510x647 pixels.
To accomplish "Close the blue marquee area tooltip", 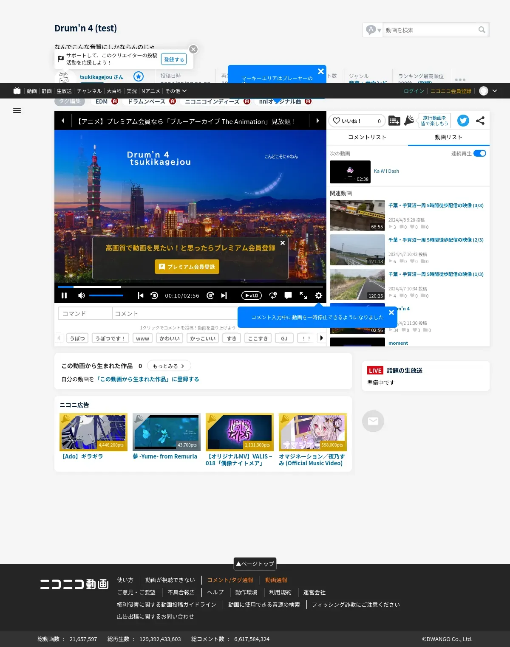I will click(x=321, y=71).
